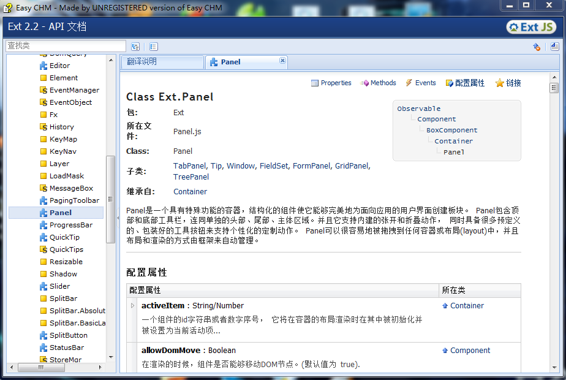Select Shadow in the class tree
Image resolution: width=566 pixels, height=380 pixels.
point(63,274)
